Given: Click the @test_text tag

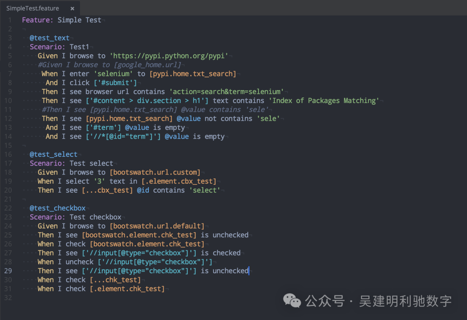Looking at the screenshot, I should (49, 38).
